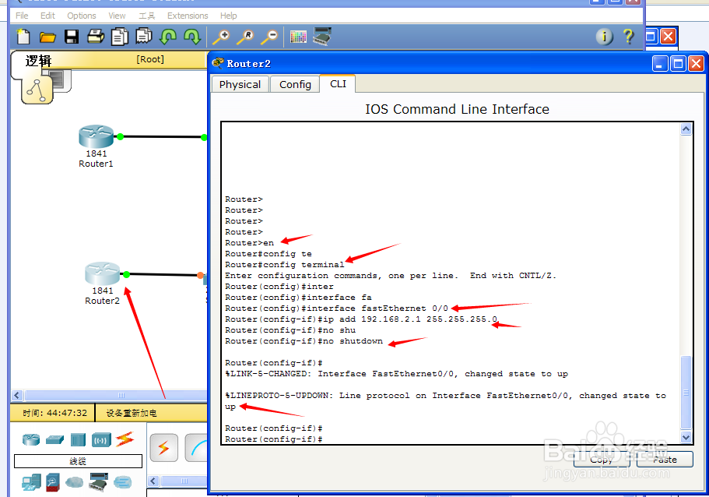Click the Zoom Reset magnifier icon

245,37
